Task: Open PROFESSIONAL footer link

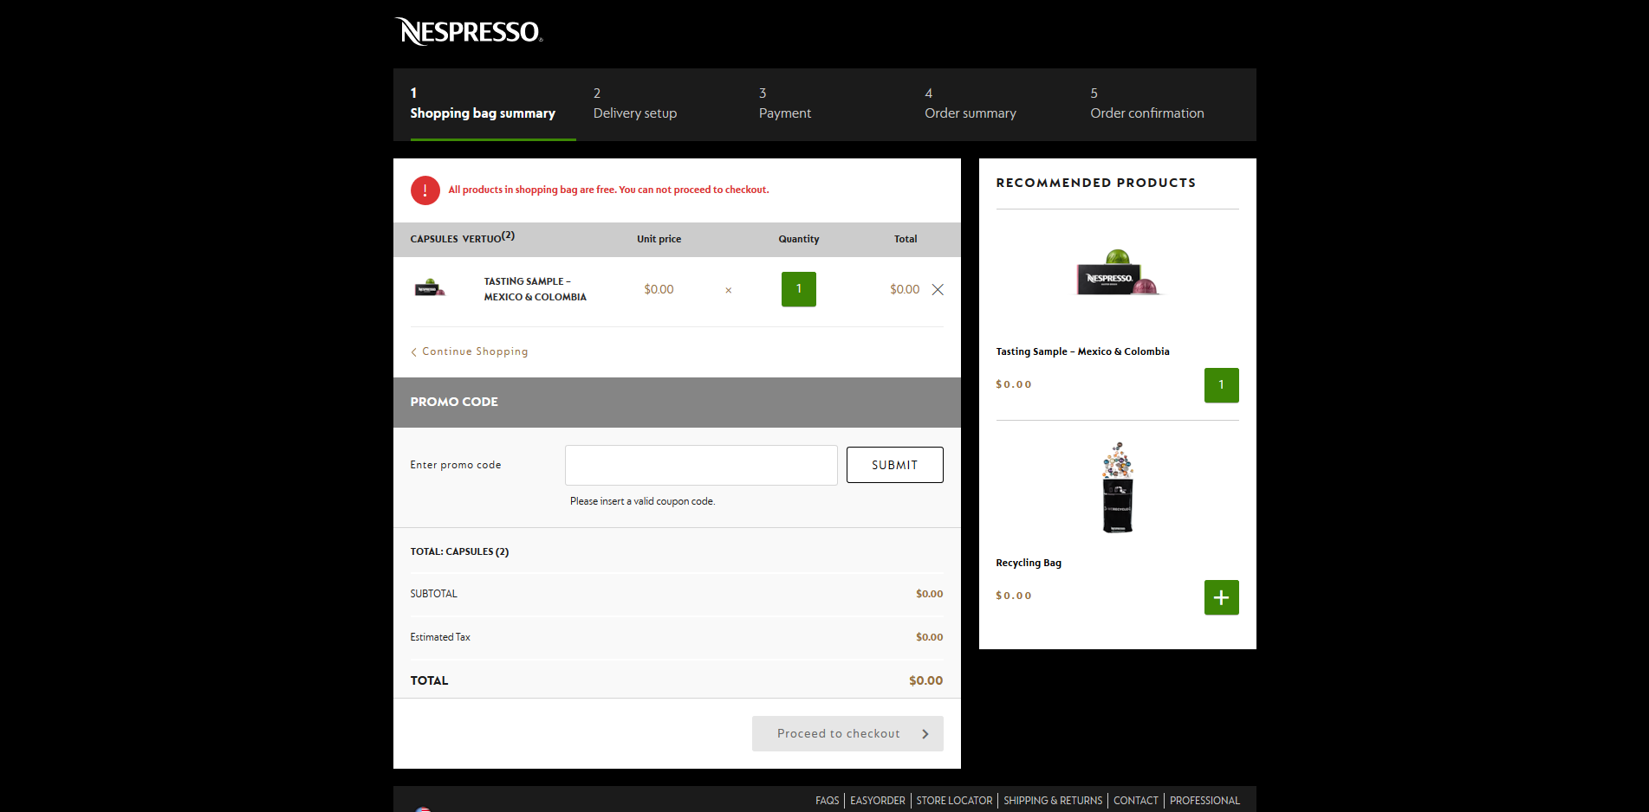Action: coord(1204,801)
